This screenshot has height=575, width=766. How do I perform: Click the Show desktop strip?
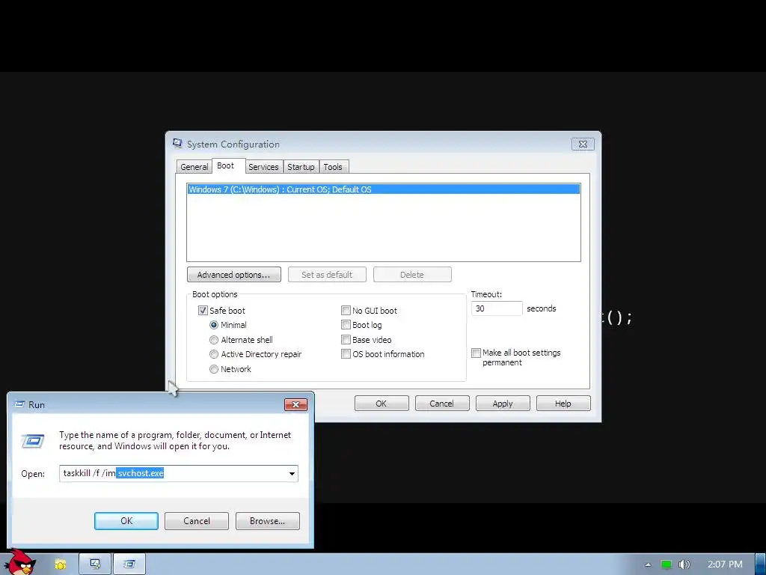pyautogui.click(x=760, y=565)
